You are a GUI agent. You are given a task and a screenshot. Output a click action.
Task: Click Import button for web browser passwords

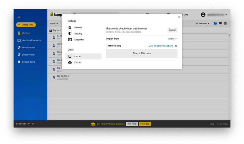(x=172, y=30)
